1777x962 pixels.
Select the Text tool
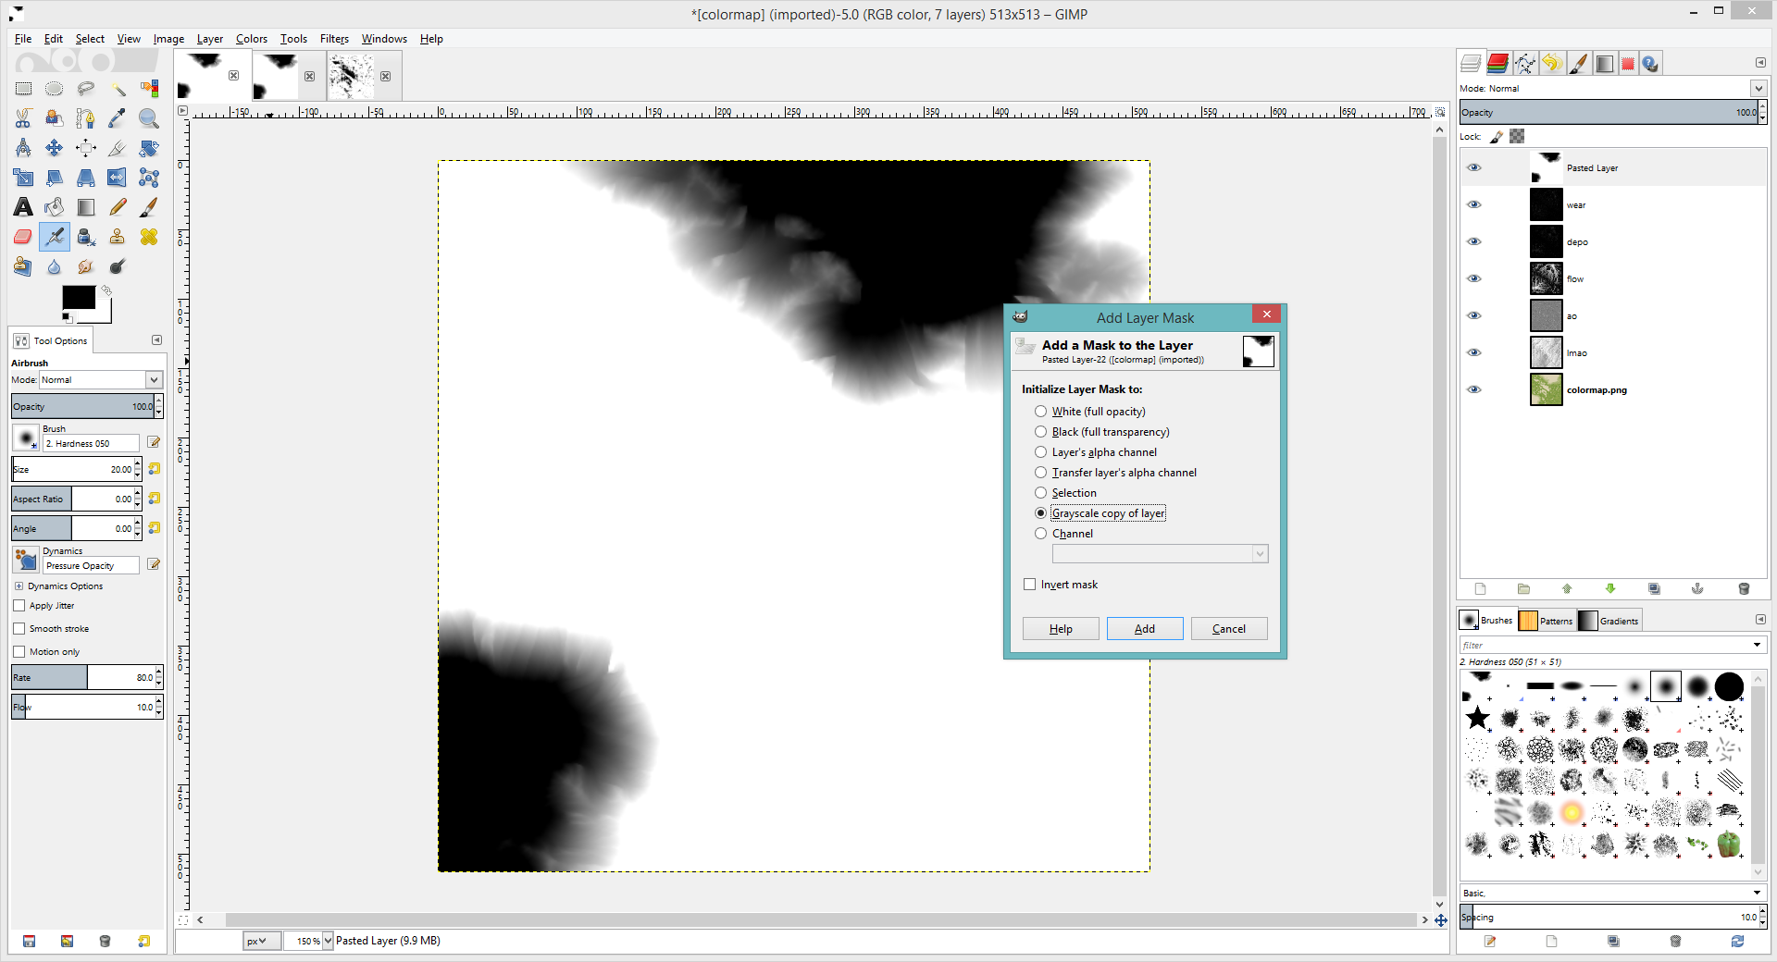[x=23, y=207]
